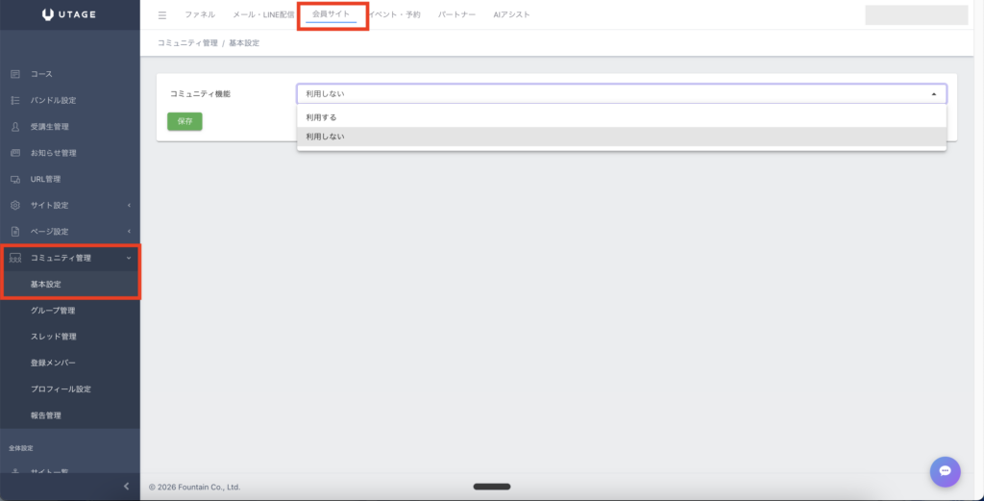Open the AIアシスト tab
This screenshot has width=984, height=501.
[511, 14]
